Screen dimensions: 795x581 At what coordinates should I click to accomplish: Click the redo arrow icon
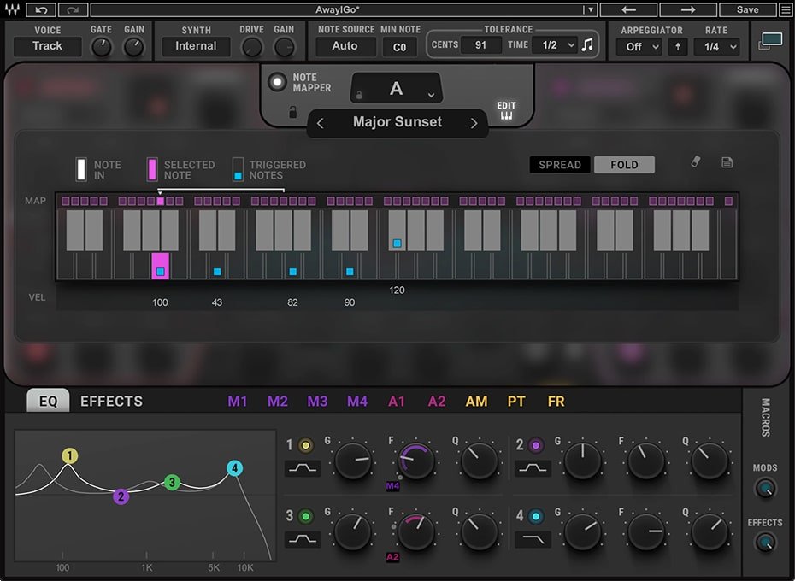click(x=72, y=10)
